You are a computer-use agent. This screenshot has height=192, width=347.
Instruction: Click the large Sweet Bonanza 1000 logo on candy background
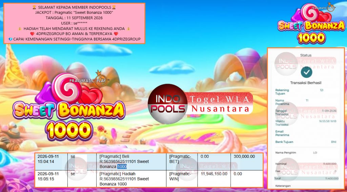coord(69,106)
